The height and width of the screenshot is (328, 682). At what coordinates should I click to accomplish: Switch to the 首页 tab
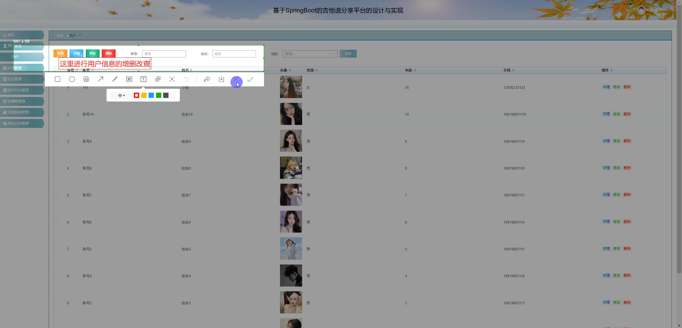pyautogui.click(x=60, y=36)
